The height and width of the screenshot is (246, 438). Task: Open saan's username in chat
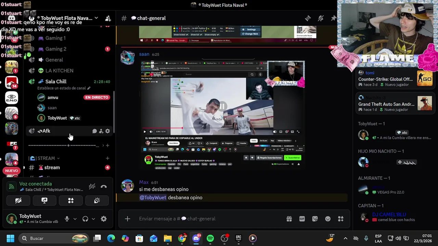click(144, 54)
